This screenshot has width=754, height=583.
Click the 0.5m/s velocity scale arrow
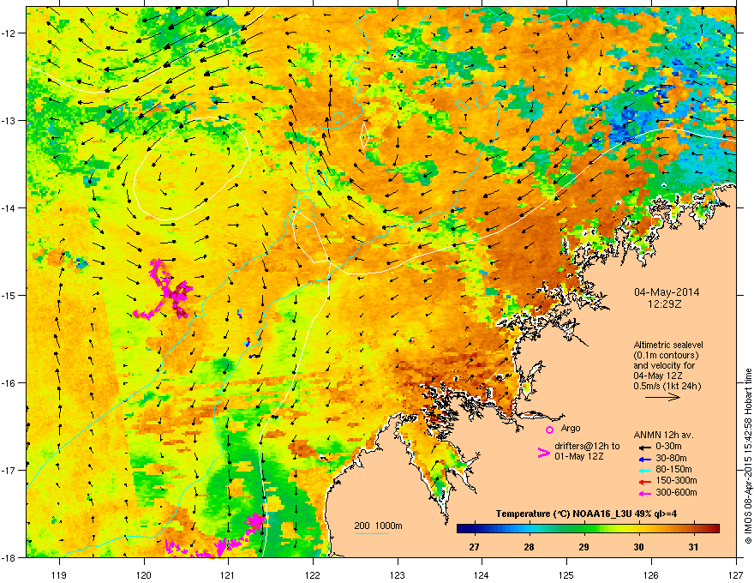point(662,397)
